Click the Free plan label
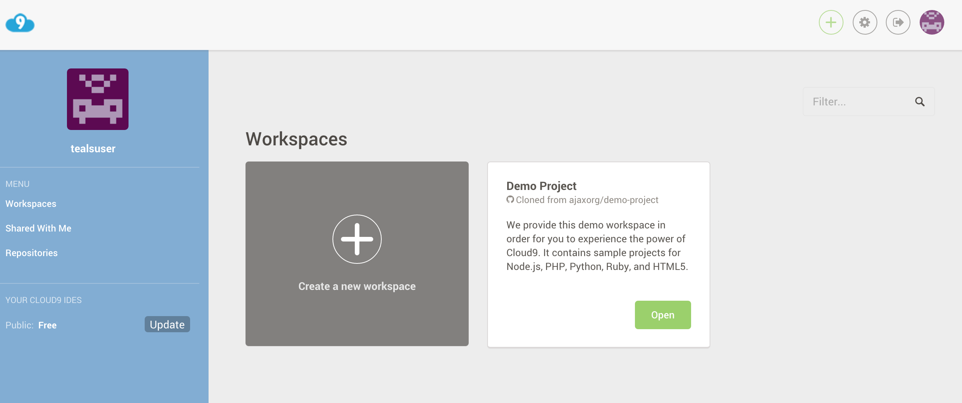 pos(47,325)
